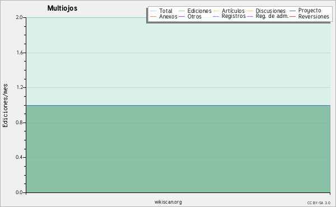
Task: Click the Proyecto legend label
Action: tap(310, 11)
